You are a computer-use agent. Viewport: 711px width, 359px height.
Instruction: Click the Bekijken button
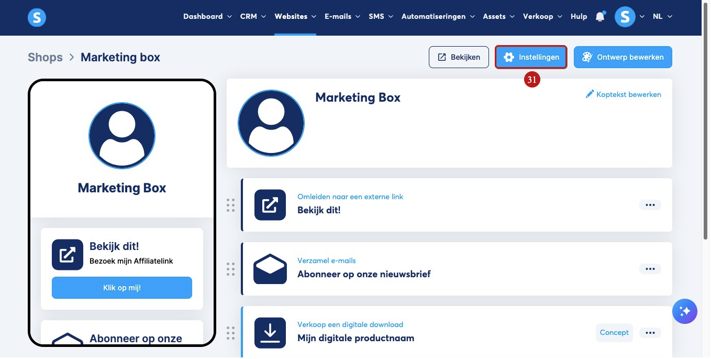[459, 57]
